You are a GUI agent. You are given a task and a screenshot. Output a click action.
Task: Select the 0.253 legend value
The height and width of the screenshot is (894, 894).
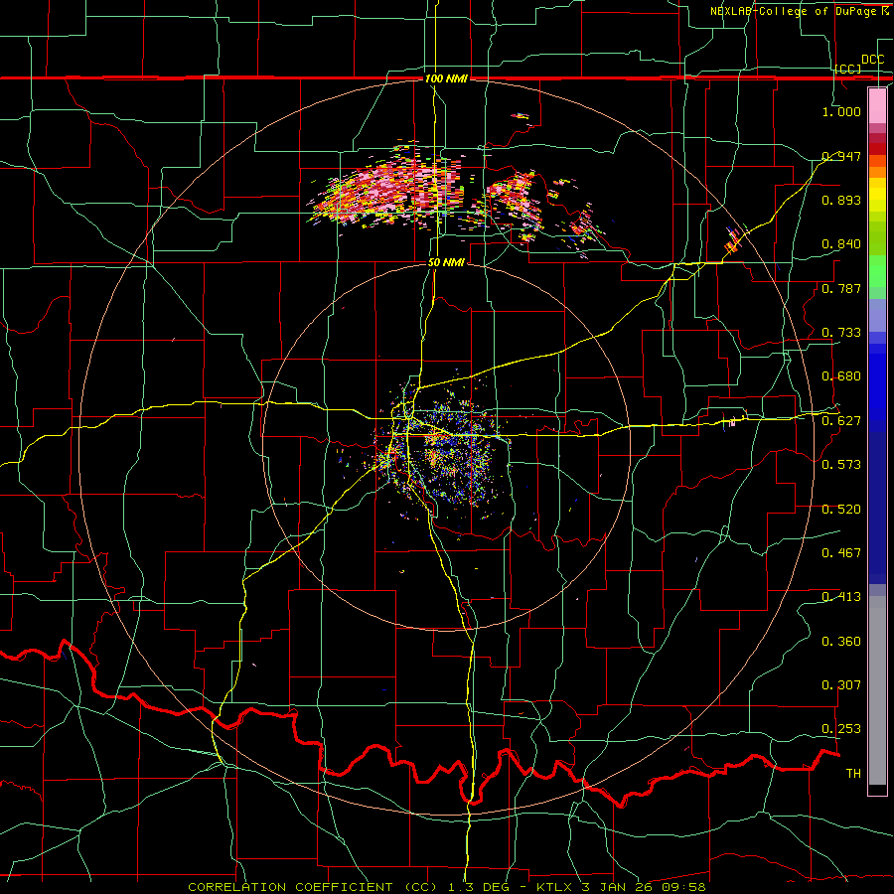click(x=841, y=729)
